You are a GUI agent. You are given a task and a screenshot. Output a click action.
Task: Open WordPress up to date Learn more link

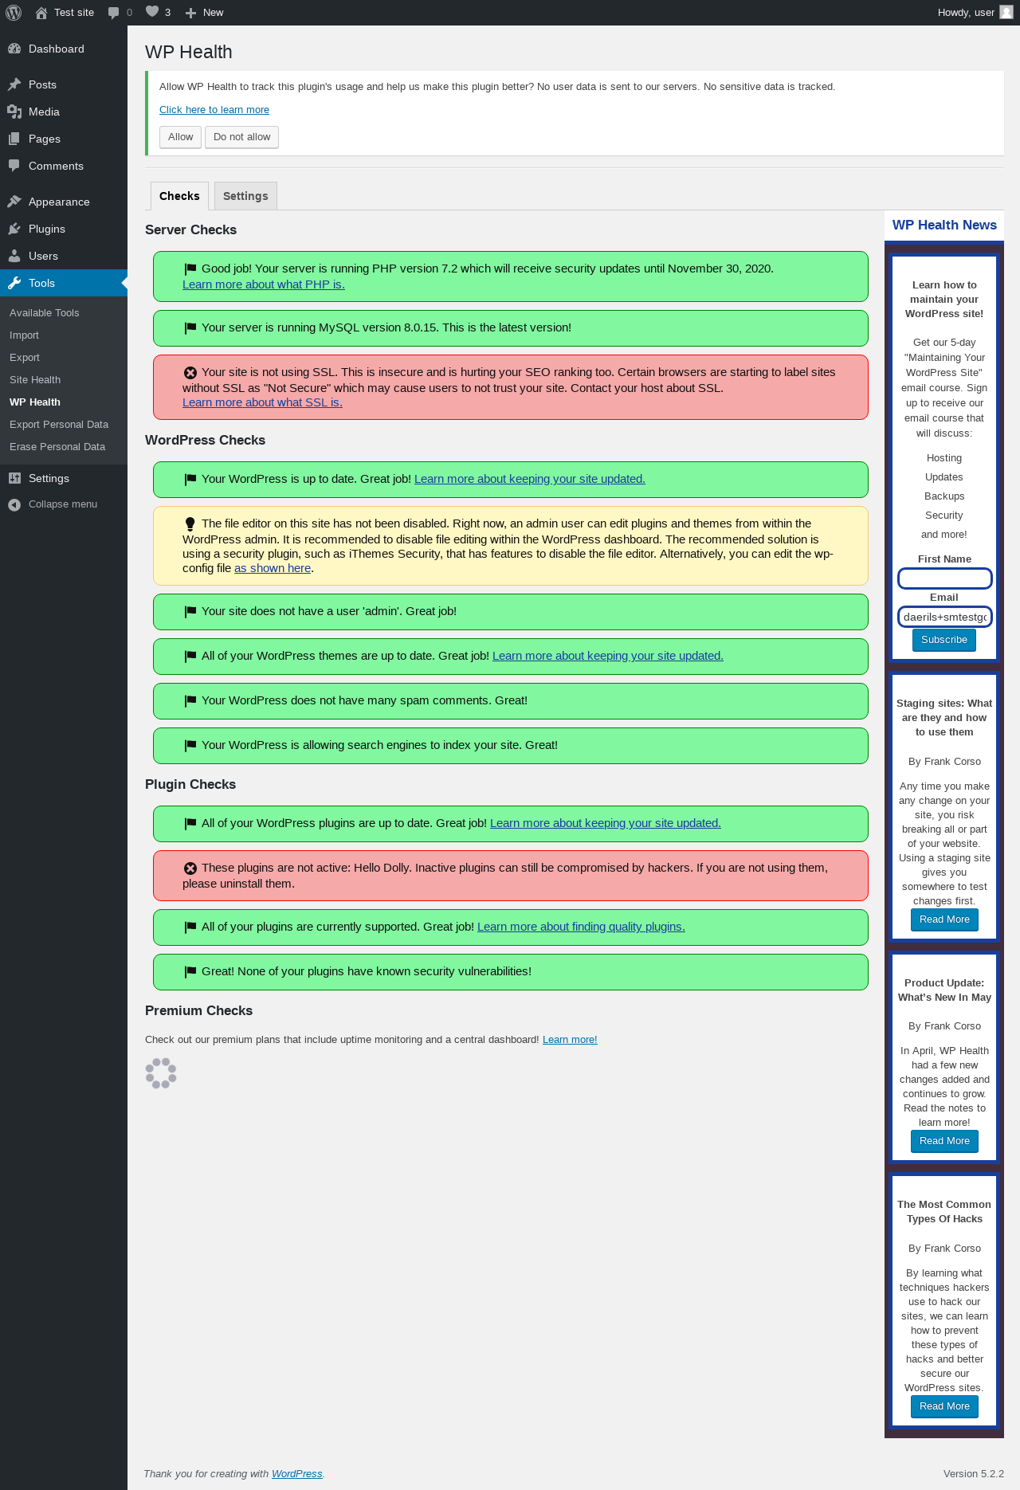[x=530, y=479]
